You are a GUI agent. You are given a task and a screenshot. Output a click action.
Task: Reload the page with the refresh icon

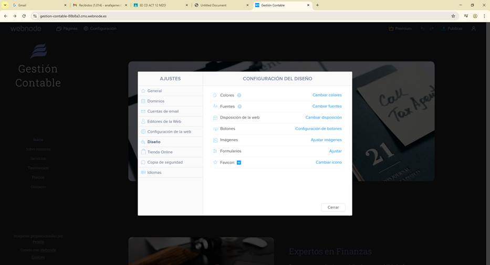24,16
